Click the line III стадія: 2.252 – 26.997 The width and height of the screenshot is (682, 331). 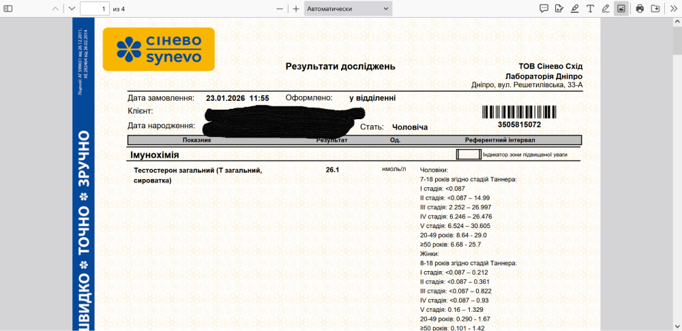[x=456, y=207]
